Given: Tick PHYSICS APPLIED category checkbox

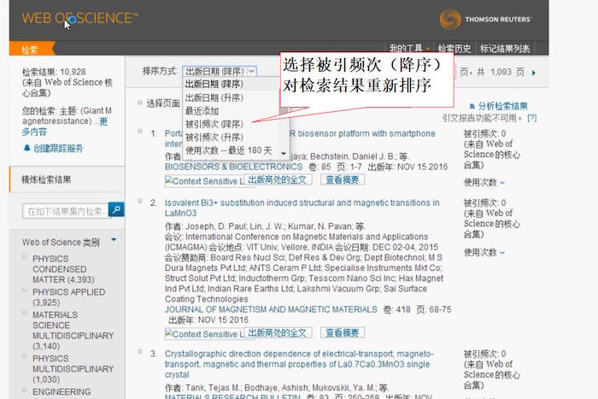Looking at the screenshot, I should pos(25,290).
